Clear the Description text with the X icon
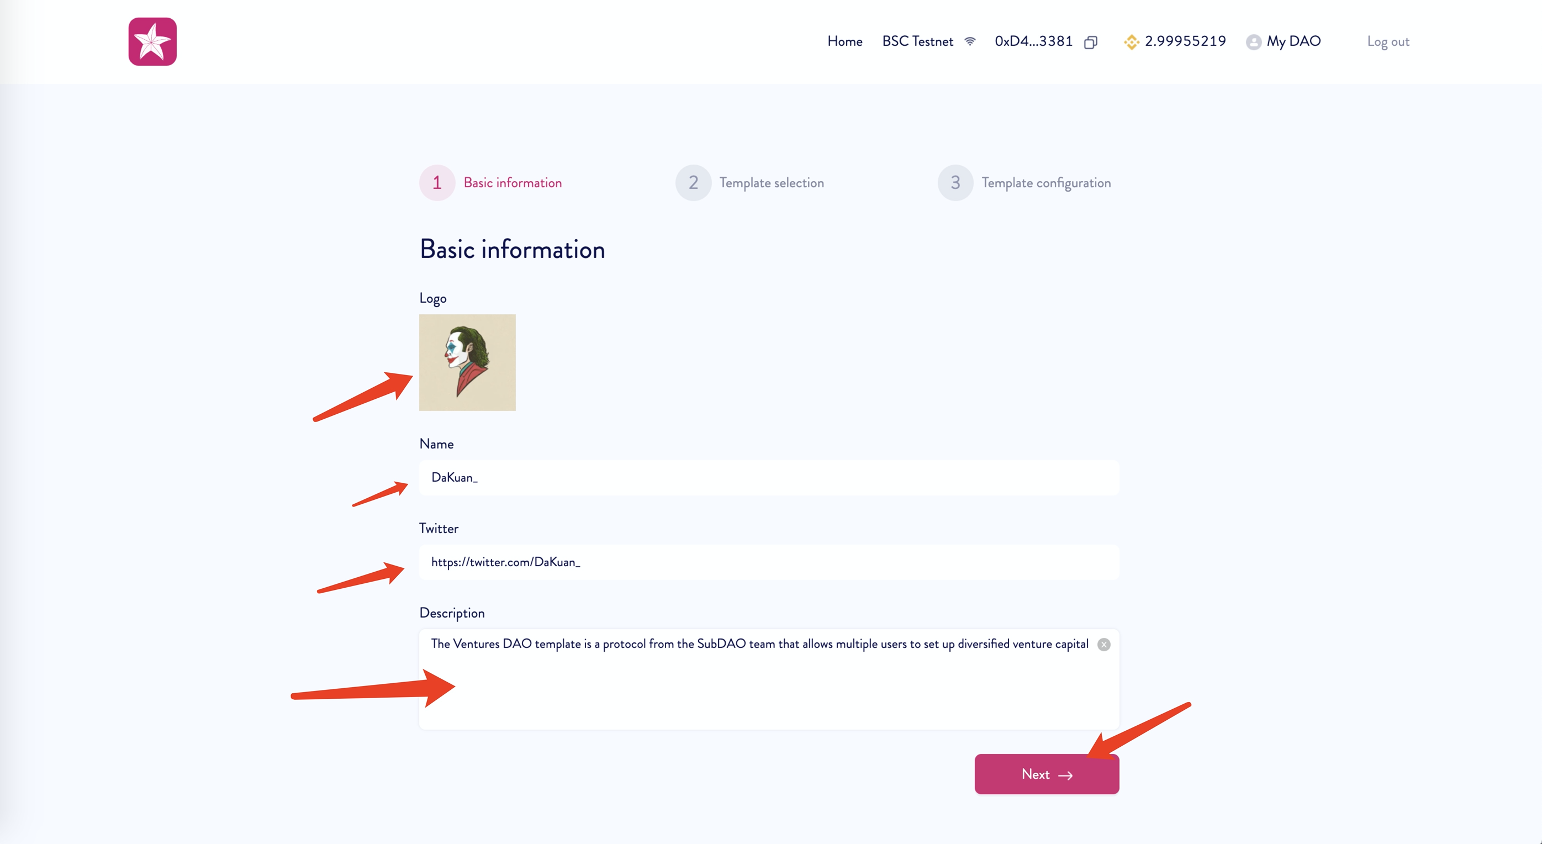 point(1104,644)
